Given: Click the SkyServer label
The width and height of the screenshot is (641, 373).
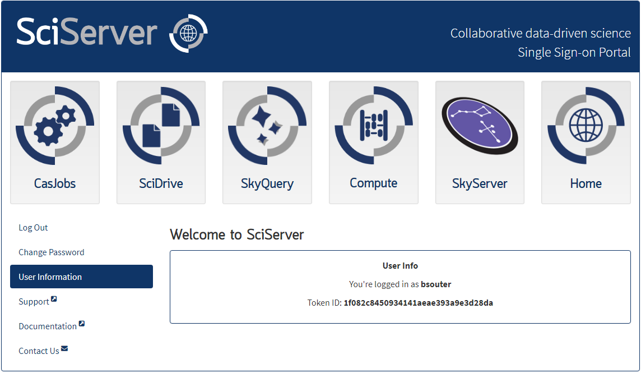Looking at the screenshot, I should 480,184.
